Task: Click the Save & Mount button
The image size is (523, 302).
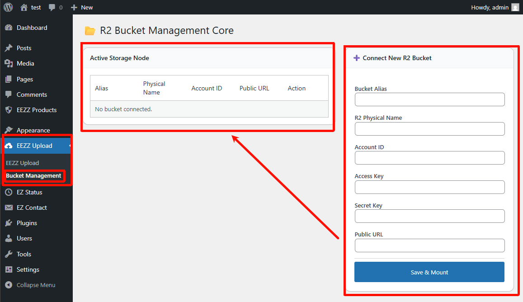Action: [x=429, y=272]
